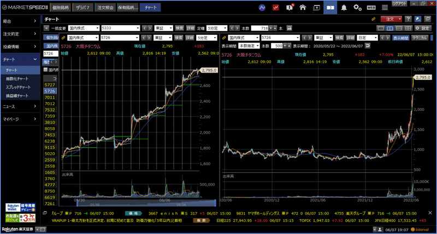Toggle the sound/panel switch next to Rakuten logo
The image size is (437, 234).
[40, 230]
